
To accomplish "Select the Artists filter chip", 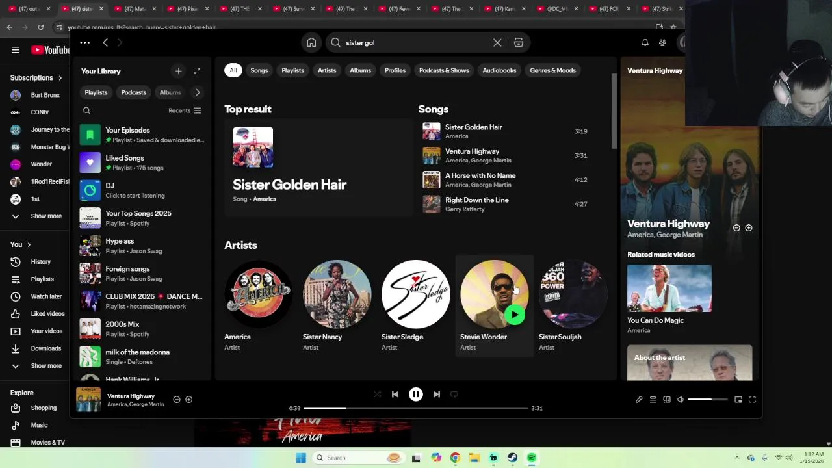I will coord(327,70).
